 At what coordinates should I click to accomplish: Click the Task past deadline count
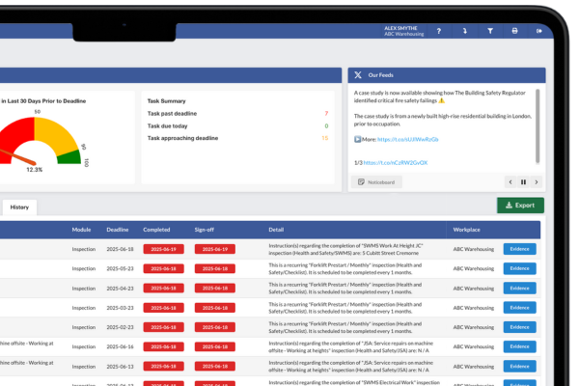point(325,113)
